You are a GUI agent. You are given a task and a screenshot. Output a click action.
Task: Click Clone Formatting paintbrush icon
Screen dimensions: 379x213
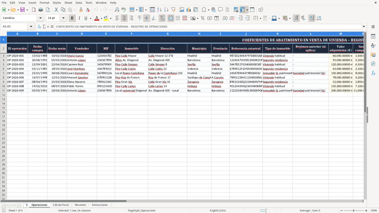point(81,10)
